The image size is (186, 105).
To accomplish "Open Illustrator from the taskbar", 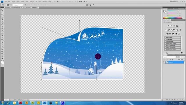I will 26,103.
